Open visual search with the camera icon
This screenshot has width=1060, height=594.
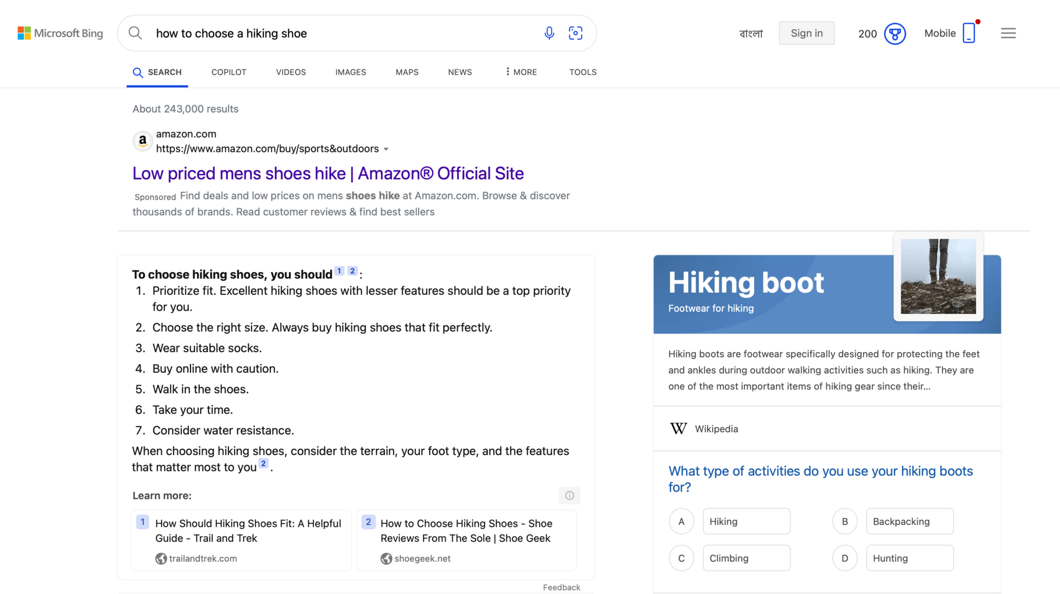pyautogui.click(x=575, y=33)
